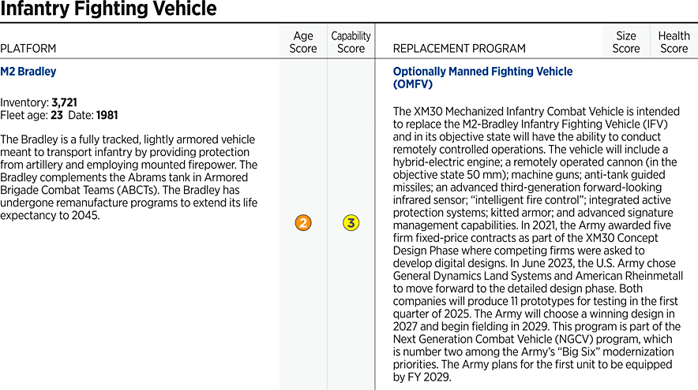Click the PLATFORM column header
Image resolution: width=698 pixels, height=390 pixels.
click(28, 49)
